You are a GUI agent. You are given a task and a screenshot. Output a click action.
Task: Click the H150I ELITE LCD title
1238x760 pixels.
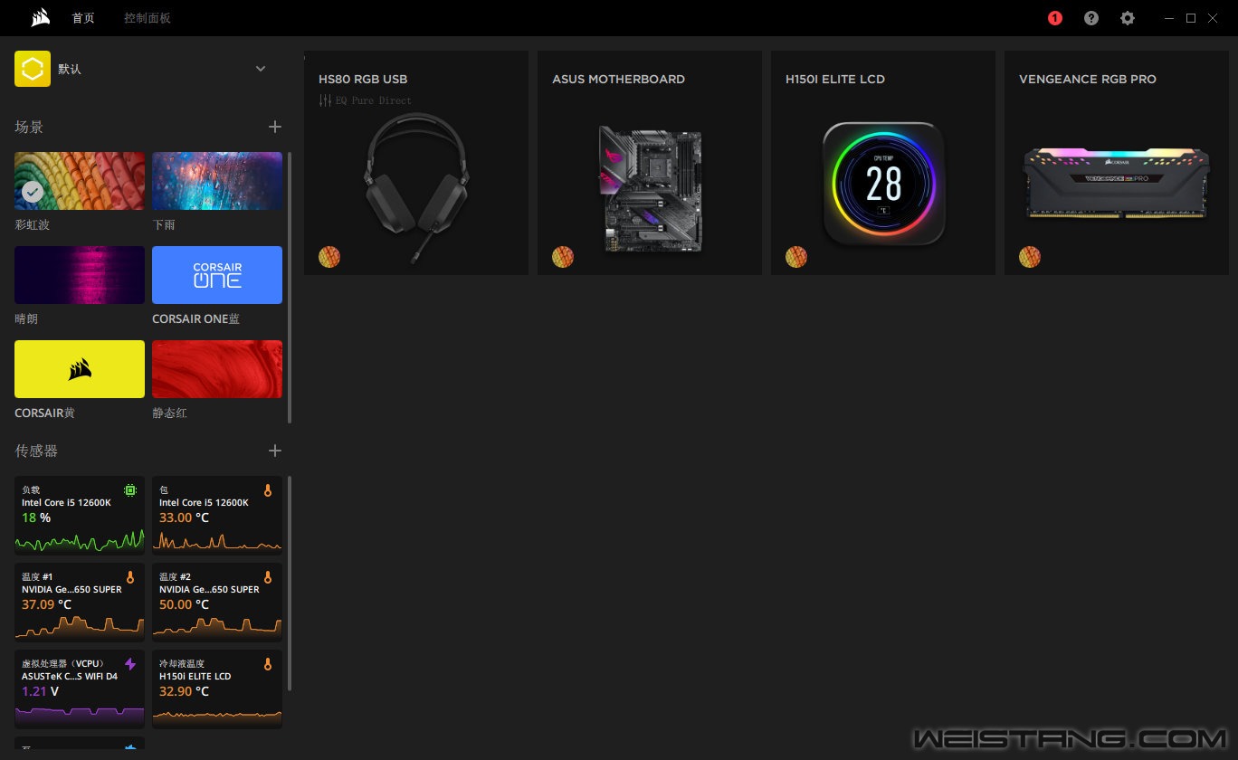pyautogui.click(x=835, y=80)
